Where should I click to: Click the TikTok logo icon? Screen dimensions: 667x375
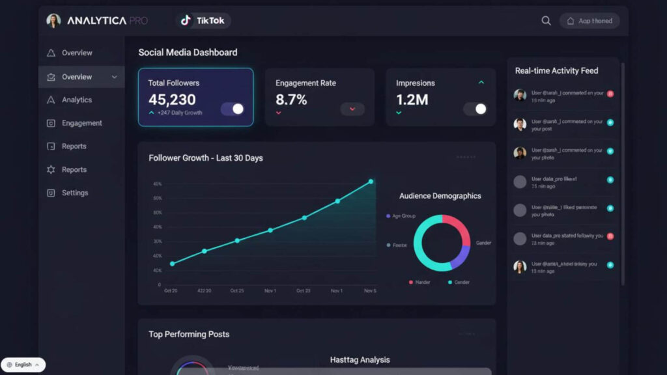pyautogui.click(x=186, y=20)
